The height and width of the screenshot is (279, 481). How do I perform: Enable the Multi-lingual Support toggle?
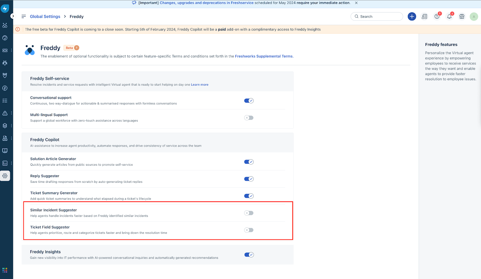(249, 118)
